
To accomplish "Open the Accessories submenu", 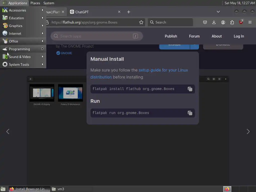I will pyautogui.click(x=23, y=10).
